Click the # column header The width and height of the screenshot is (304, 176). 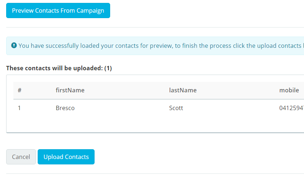click(x=20, y=90)
